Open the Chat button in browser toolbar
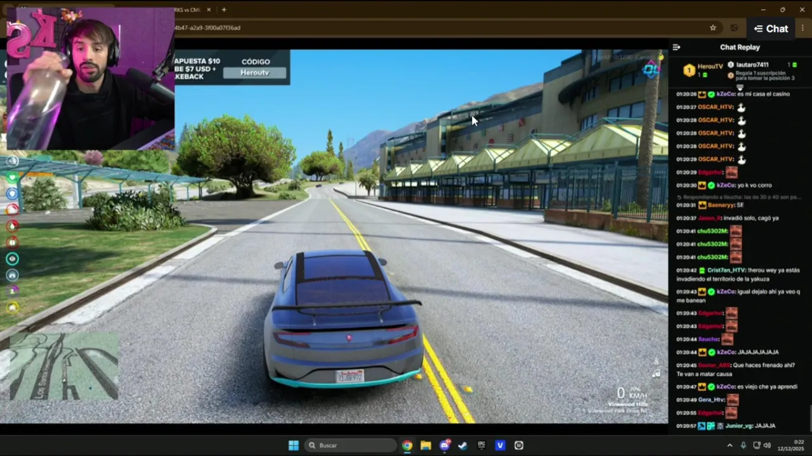This screenshot has height=456, width=812. 771,28
